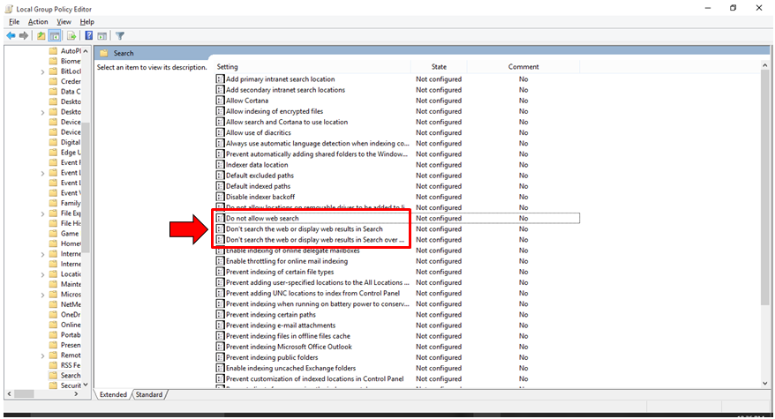The height and width of the screenshot is (419, 775).
Task: Click the Game folder icon in tree
Action: click(53, 233)
